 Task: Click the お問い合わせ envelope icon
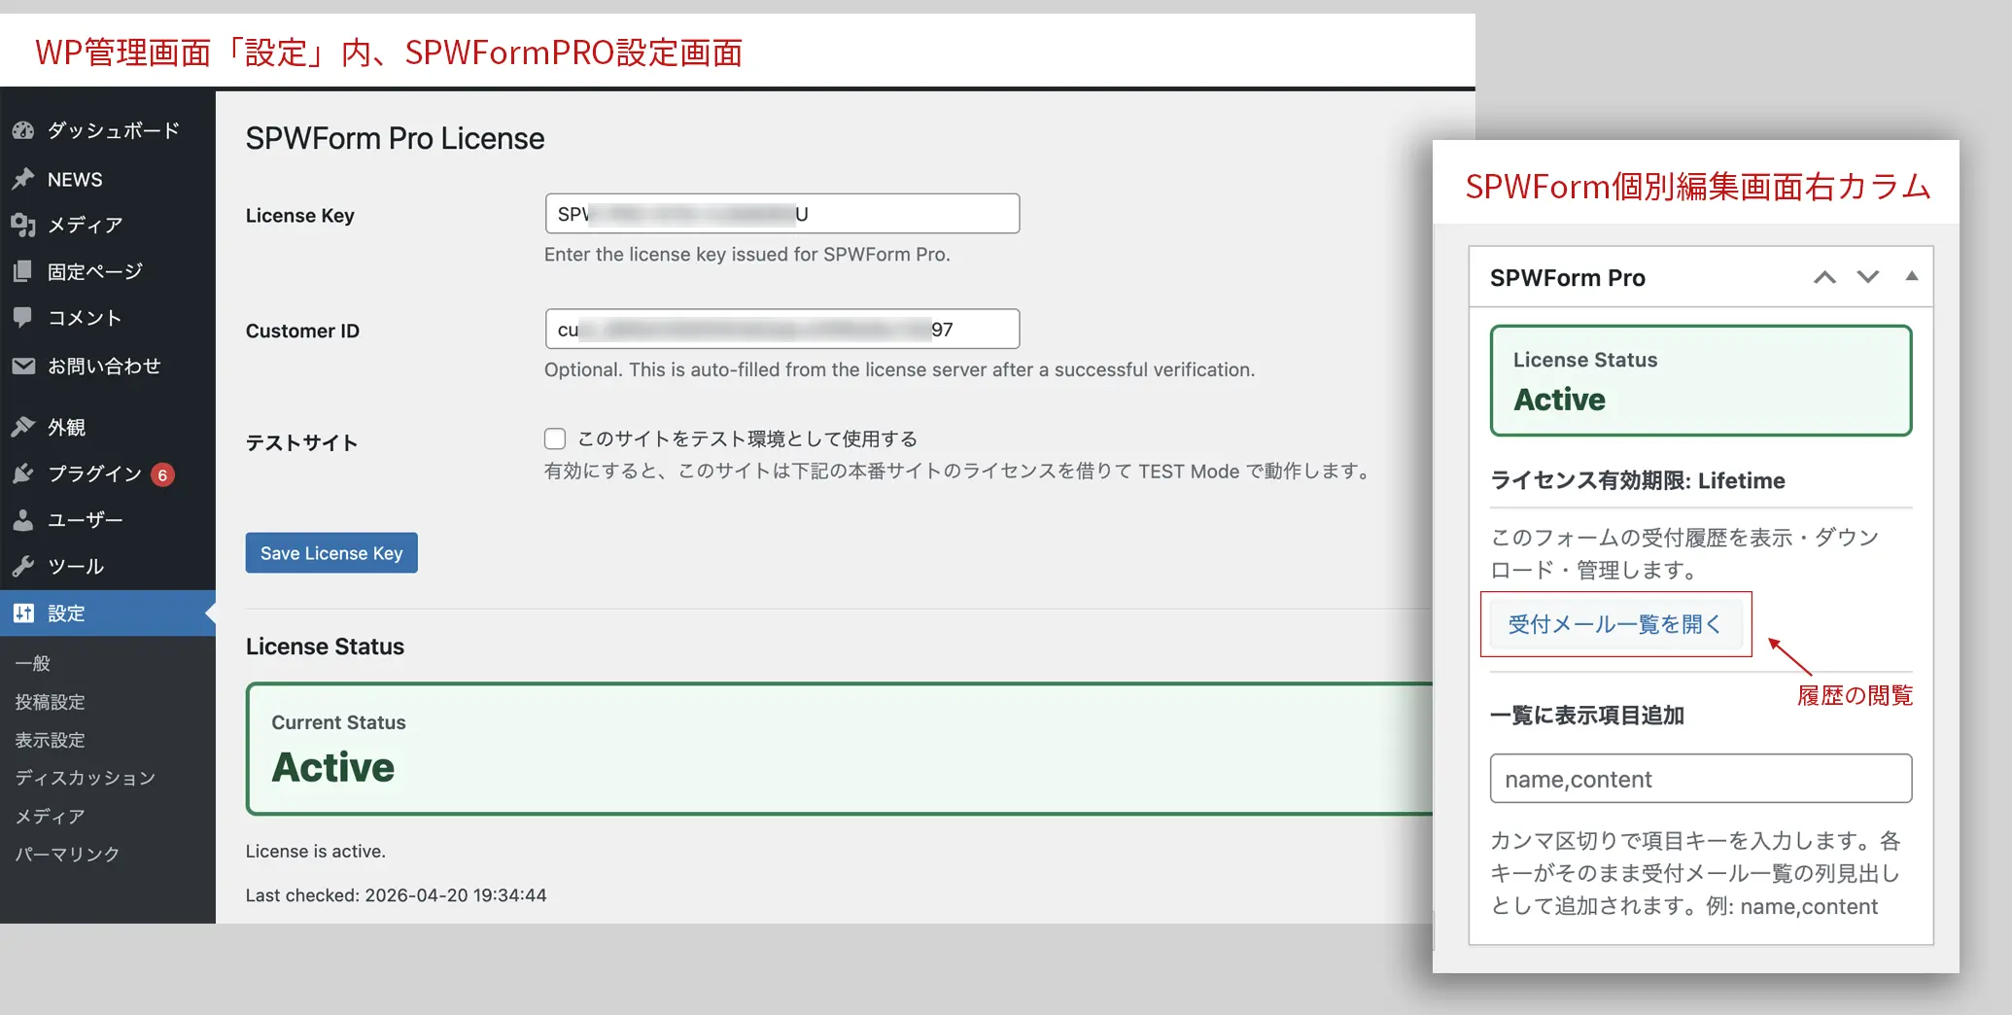click(x=23, y=366)
